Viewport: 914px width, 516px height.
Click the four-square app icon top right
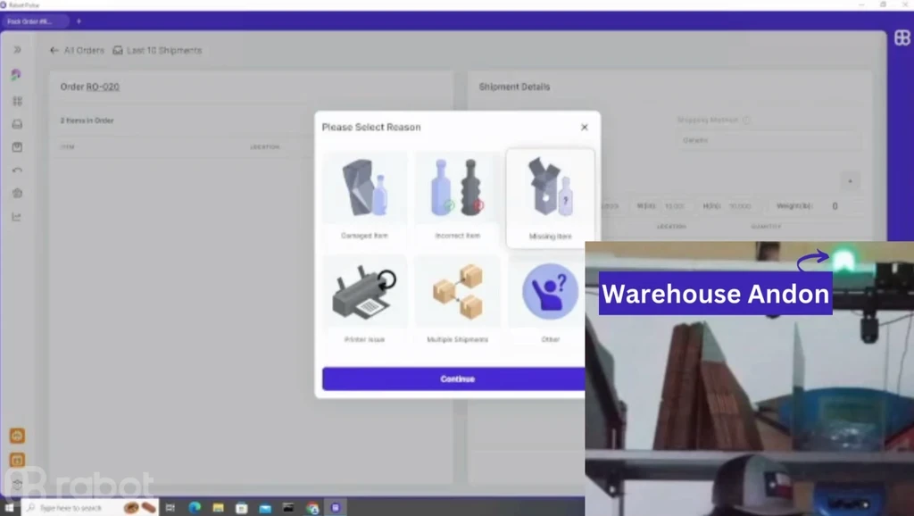coord(902,37)
